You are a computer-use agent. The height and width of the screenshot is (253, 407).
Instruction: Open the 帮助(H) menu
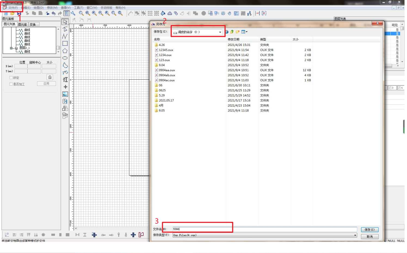(121, 8)
